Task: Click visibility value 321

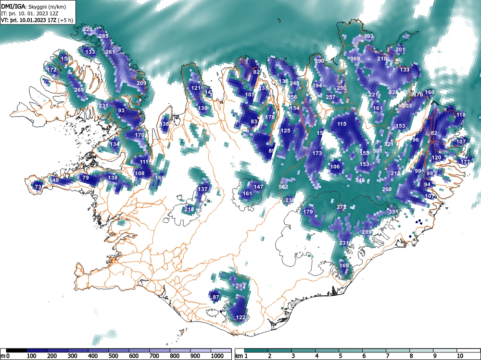Action: point(389,144)
